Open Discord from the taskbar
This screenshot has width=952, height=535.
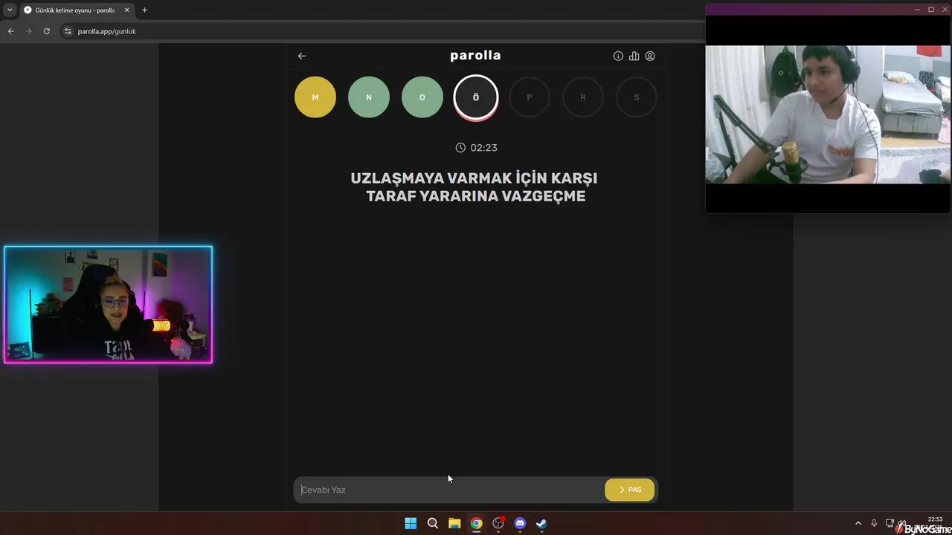tap(520, 523)
